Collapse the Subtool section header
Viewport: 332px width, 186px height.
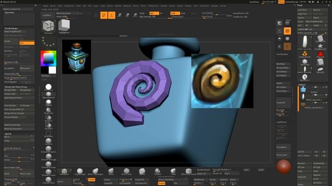click(x=302, y=85)
